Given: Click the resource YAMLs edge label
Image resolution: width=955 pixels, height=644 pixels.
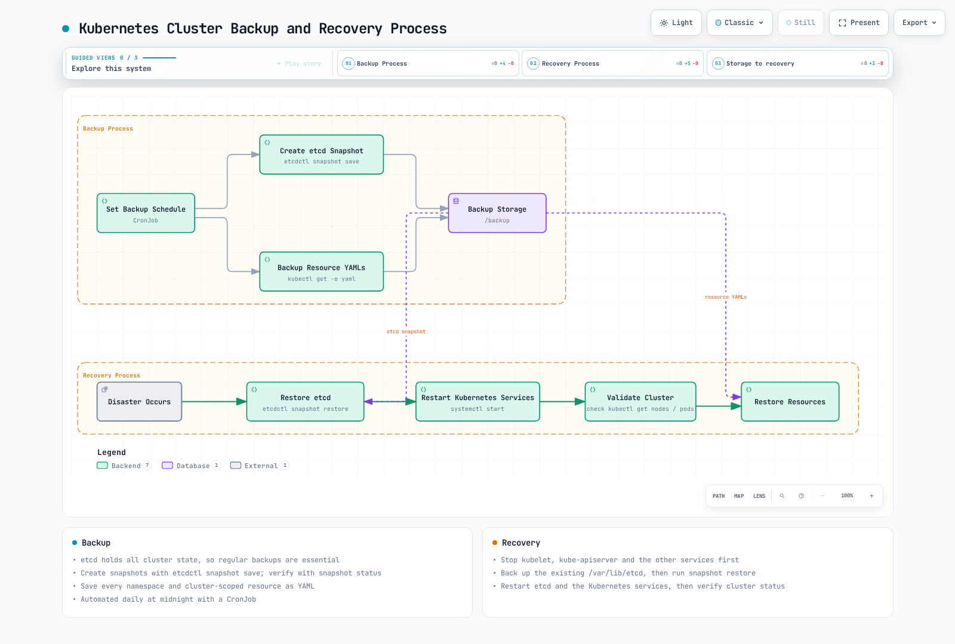Looking at the screenshot, I should pos(726,297).
